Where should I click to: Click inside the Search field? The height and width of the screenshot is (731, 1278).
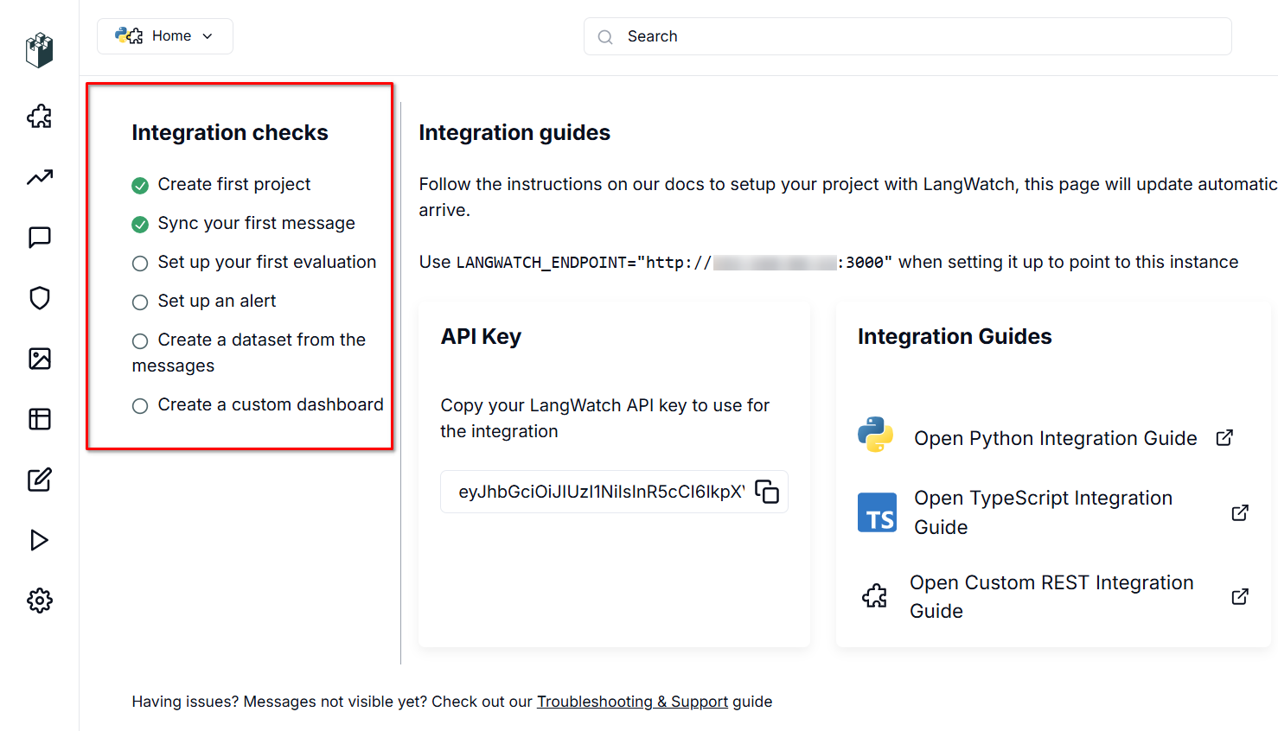pos(908,36)
